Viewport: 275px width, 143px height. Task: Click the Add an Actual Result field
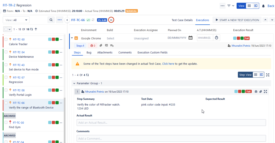pos(171,123)
